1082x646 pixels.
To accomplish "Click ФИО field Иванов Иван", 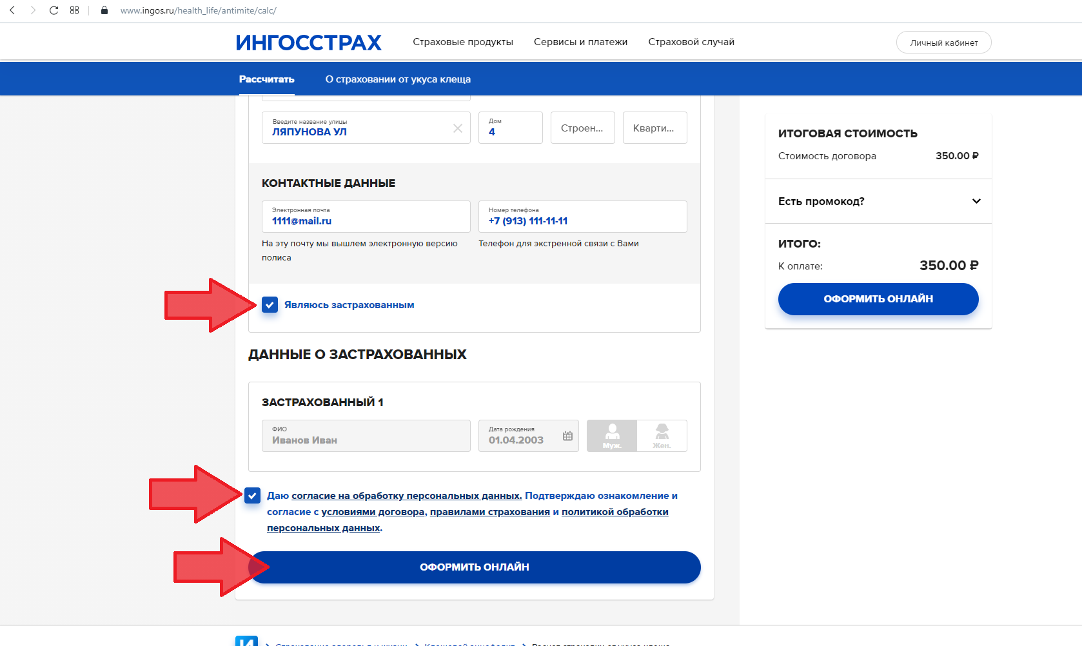I will click(x=366, y=436).
